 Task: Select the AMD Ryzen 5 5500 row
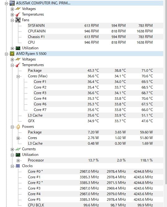tap(89, 54)
